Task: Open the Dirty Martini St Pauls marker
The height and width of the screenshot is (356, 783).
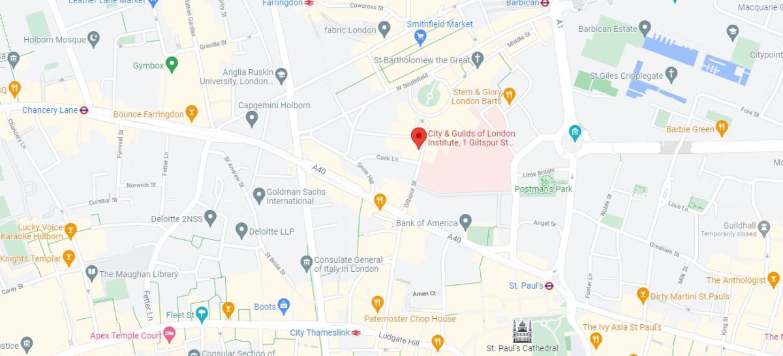Action: point(643,296)
